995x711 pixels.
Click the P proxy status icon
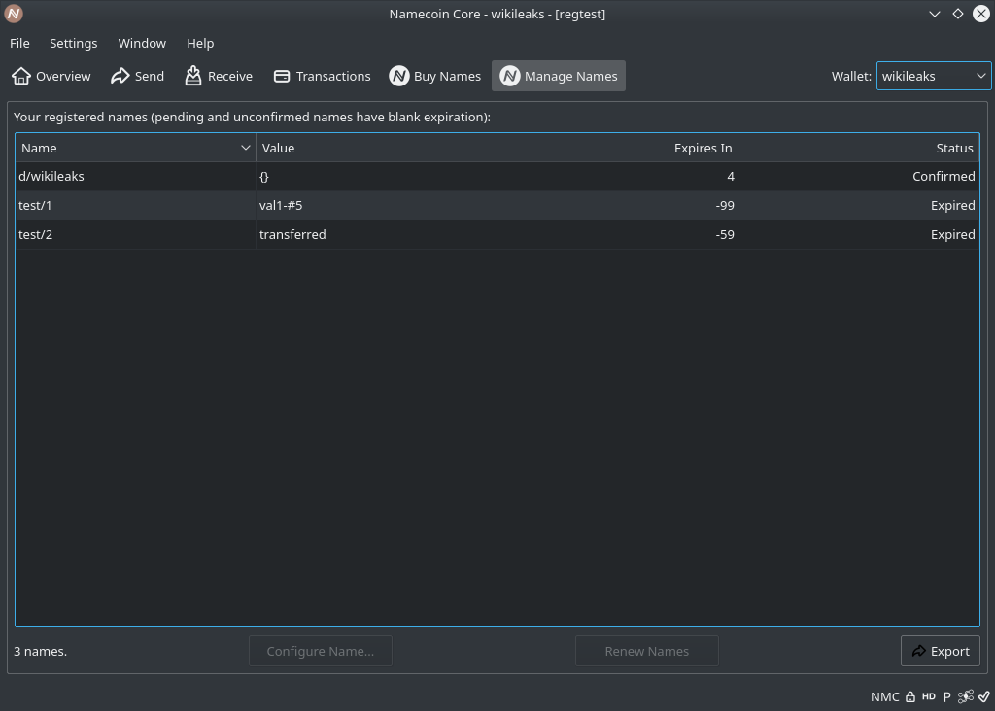(x=945, y=696)
